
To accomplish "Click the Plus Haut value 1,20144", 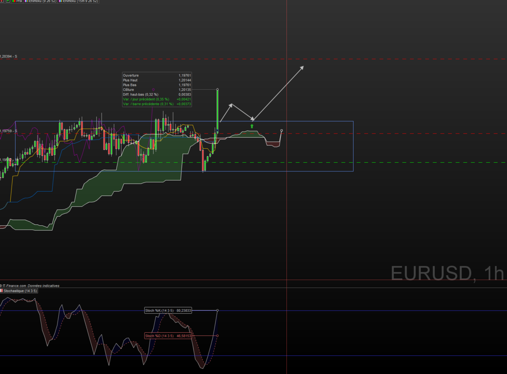I will point(185,80).
